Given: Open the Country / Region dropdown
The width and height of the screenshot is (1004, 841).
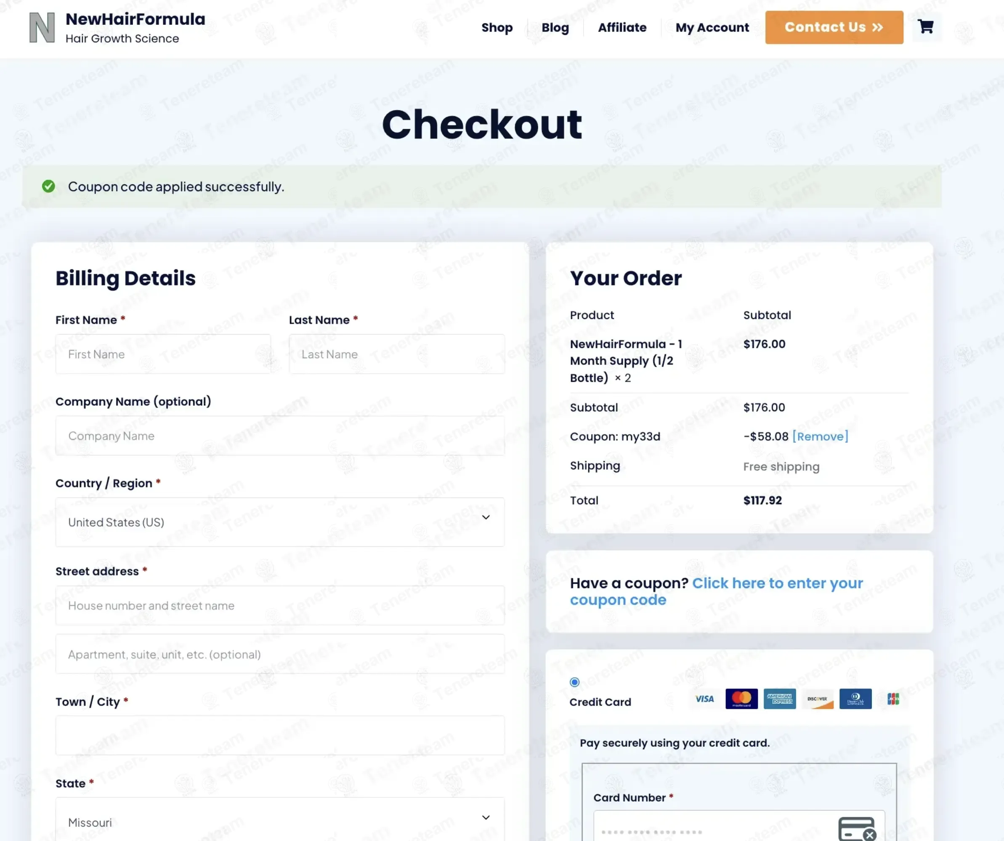Looking at the screenshot, I should (x=280, y=522).
